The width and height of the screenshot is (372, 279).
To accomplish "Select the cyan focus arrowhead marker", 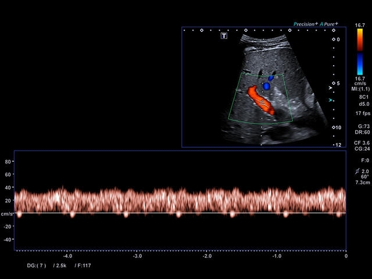I will click(331, 101).
